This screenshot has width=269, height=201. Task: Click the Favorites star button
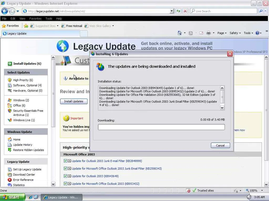click(10, 26)
